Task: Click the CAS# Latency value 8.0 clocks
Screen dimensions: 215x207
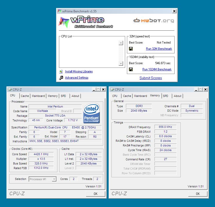Action: coord(165,136)
